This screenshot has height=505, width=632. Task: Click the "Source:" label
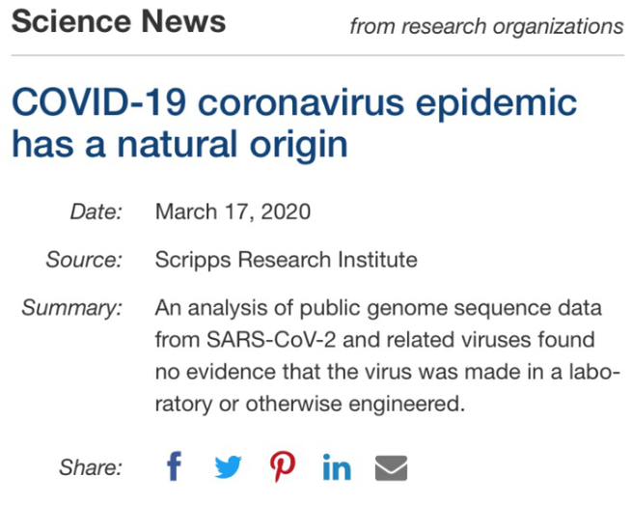[x=84, y=259]
